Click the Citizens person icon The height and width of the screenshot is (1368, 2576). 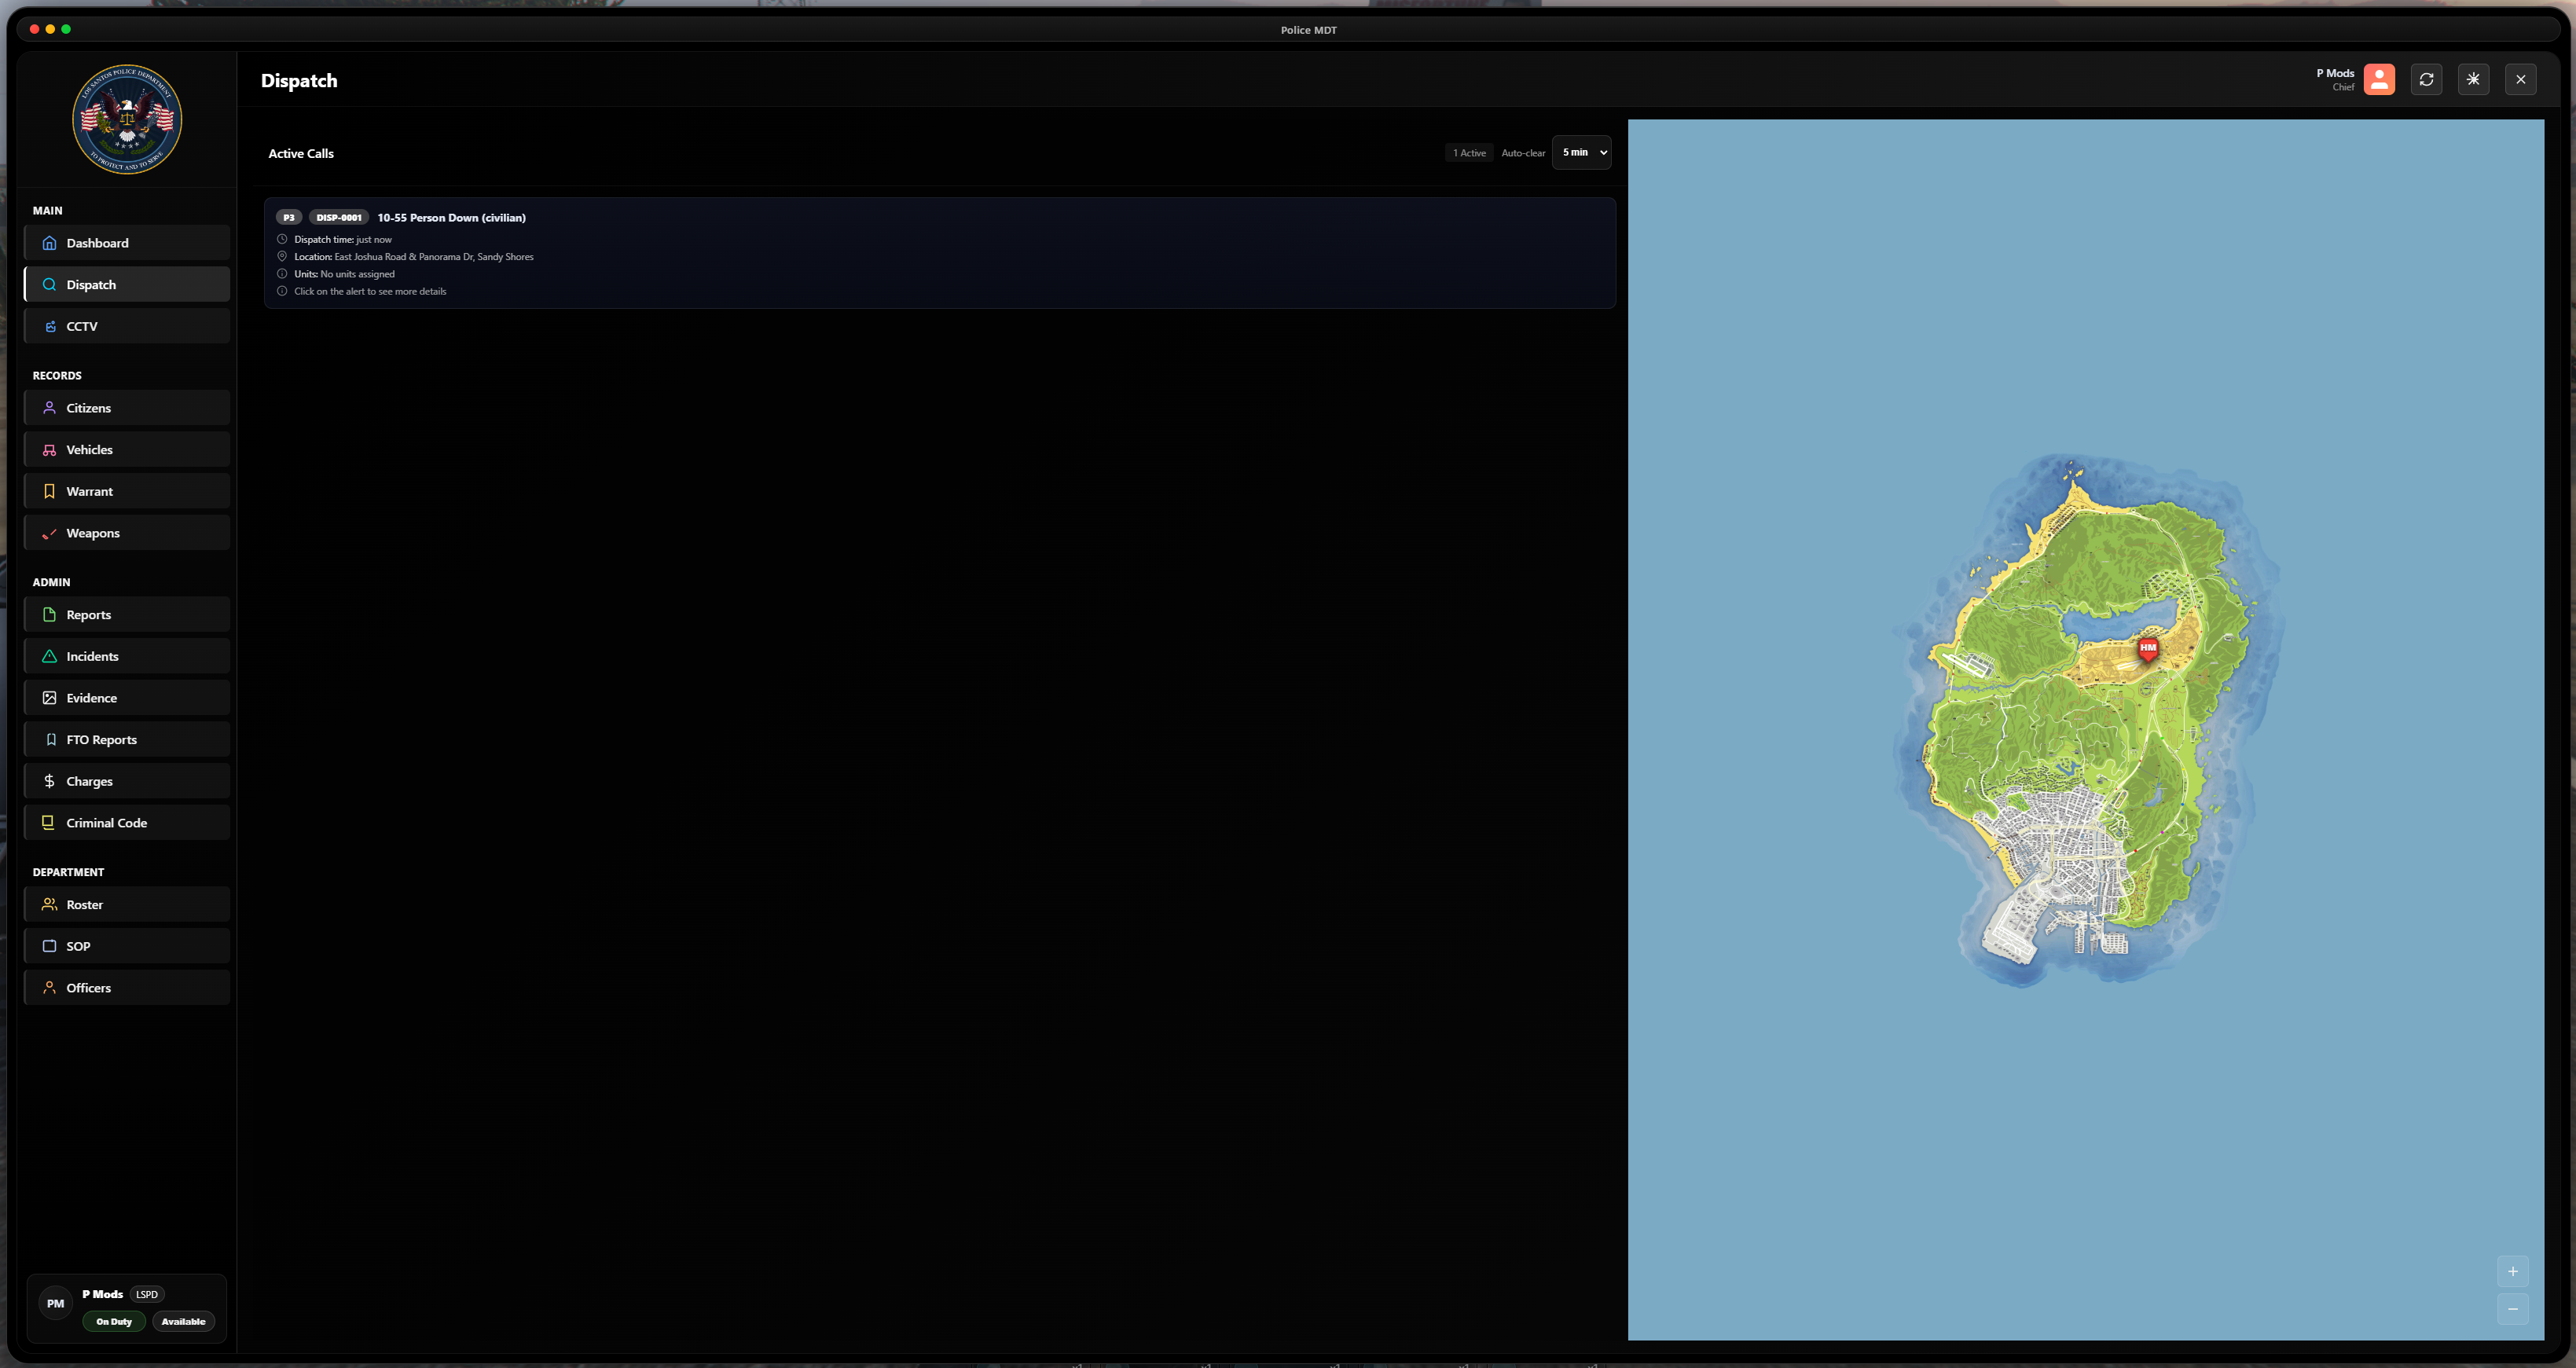pos(49,408)
